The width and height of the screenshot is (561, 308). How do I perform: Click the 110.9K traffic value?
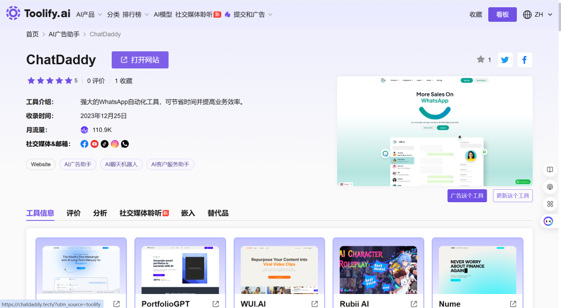(102, 130)
